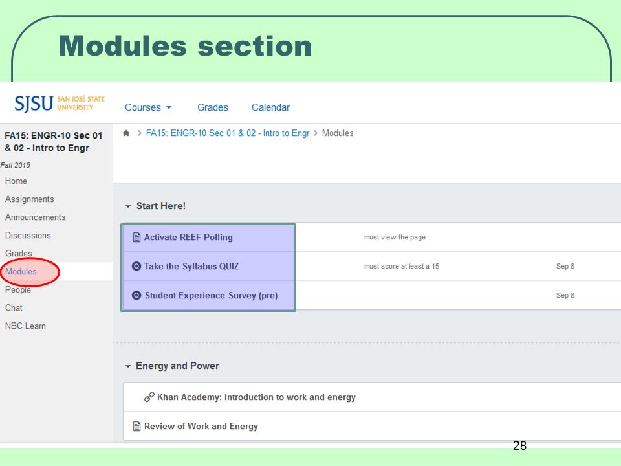Open People in course sidebar
621x466 pixels.
pos(18,290)
